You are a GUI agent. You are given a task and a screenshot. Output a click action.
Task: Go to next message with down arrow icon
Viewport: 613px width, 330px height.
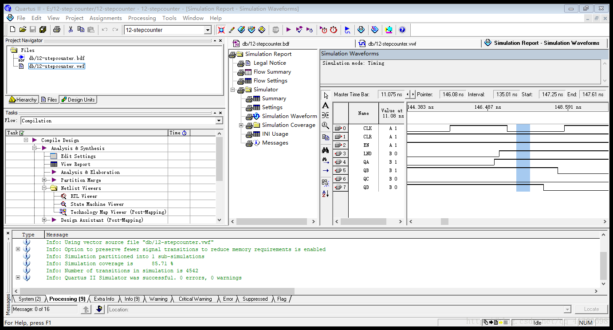click(99, 309)
